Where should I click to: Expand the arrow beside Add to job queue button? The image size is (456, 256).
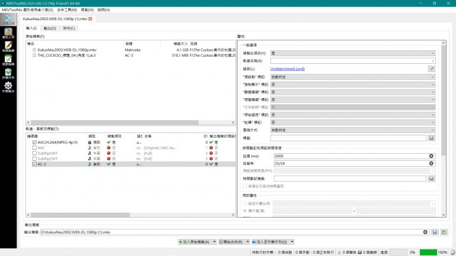[292, 242]
